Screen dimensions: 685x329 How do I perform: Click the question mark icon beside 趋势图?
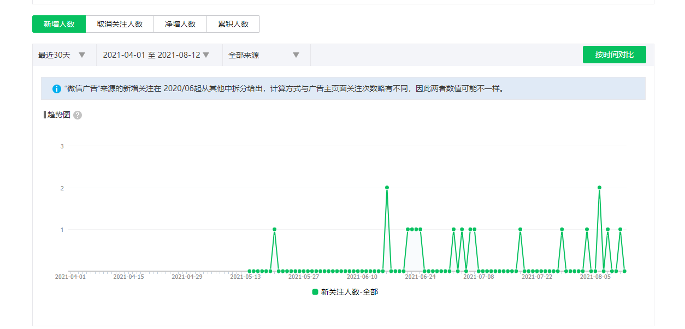click(78, 115)
